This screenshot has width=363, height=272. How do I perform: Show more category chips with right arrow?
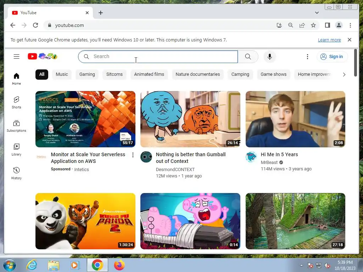click(344, 74)
